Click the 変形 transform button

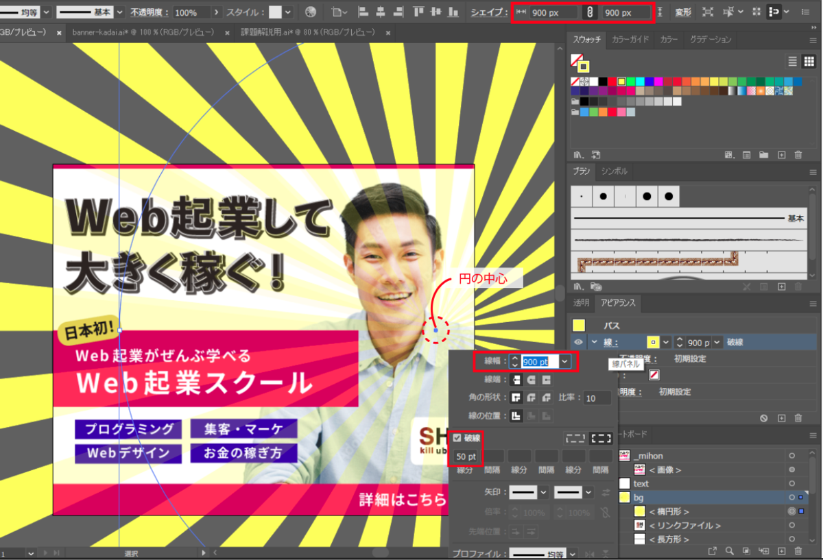[x=682, y=12]
